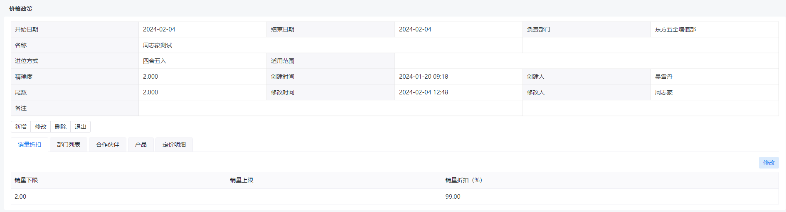Screen dimensions: 786x212
Task: Click the start date value 2024-02-04
Action: (x=159, y=29)
